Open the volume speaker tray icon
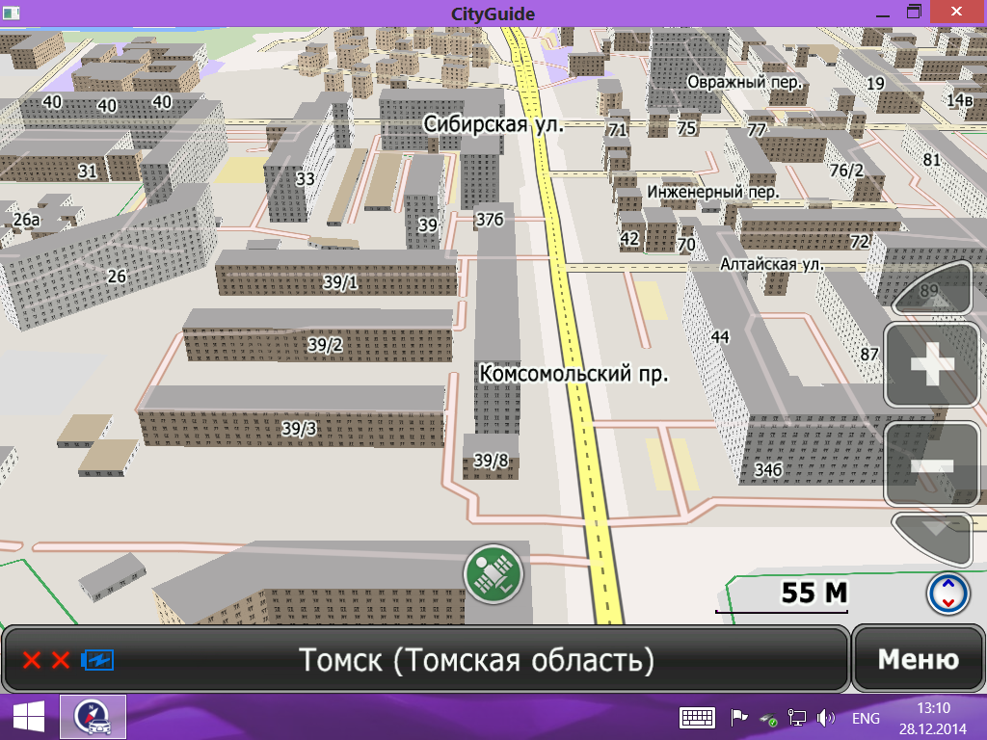 pyautogui.click(x=825, y=718)
